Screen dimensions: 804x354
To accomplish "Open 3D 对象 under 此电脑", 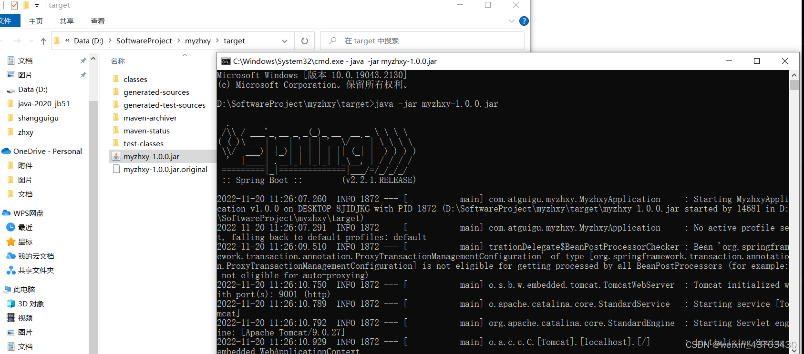I will pyautogui.click(x=31, y=303).
